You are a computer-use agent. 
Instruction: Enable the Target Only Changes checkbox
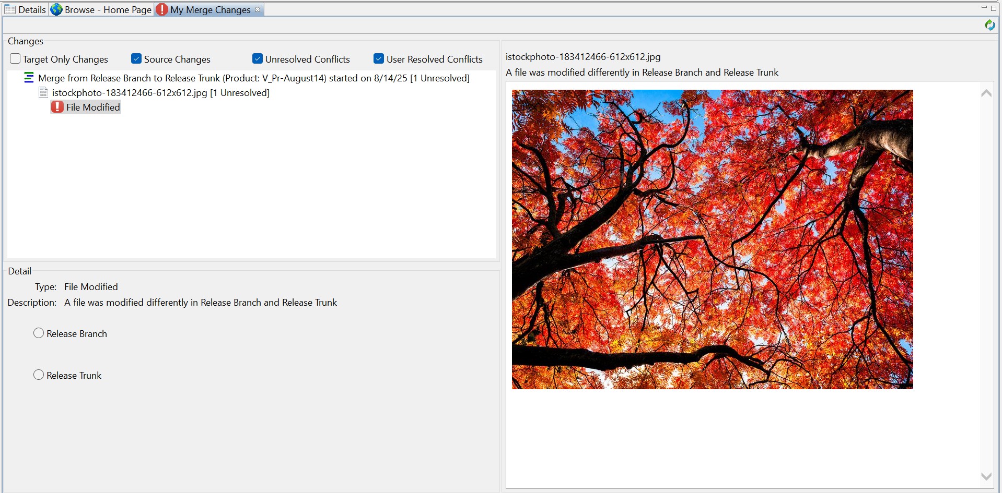[x=15, y=59]
